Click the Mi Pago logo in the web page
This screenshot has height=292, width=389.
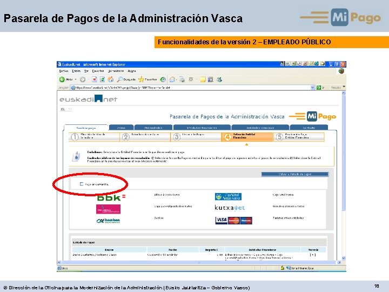click(x=312, y=116)
